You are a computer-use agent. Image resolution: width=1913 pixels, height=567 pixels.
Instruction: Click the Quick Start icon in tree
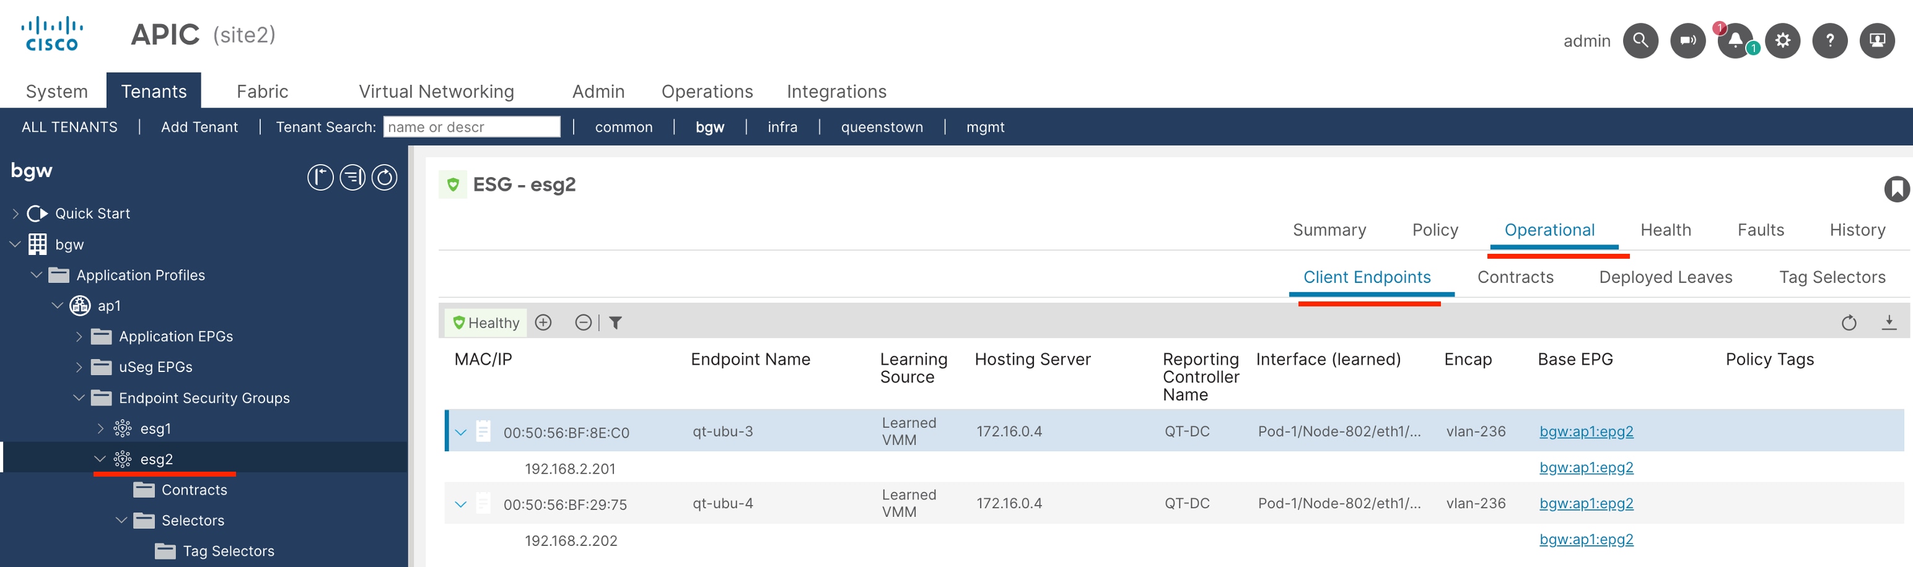pyautogui.click(x=37, y=214)
